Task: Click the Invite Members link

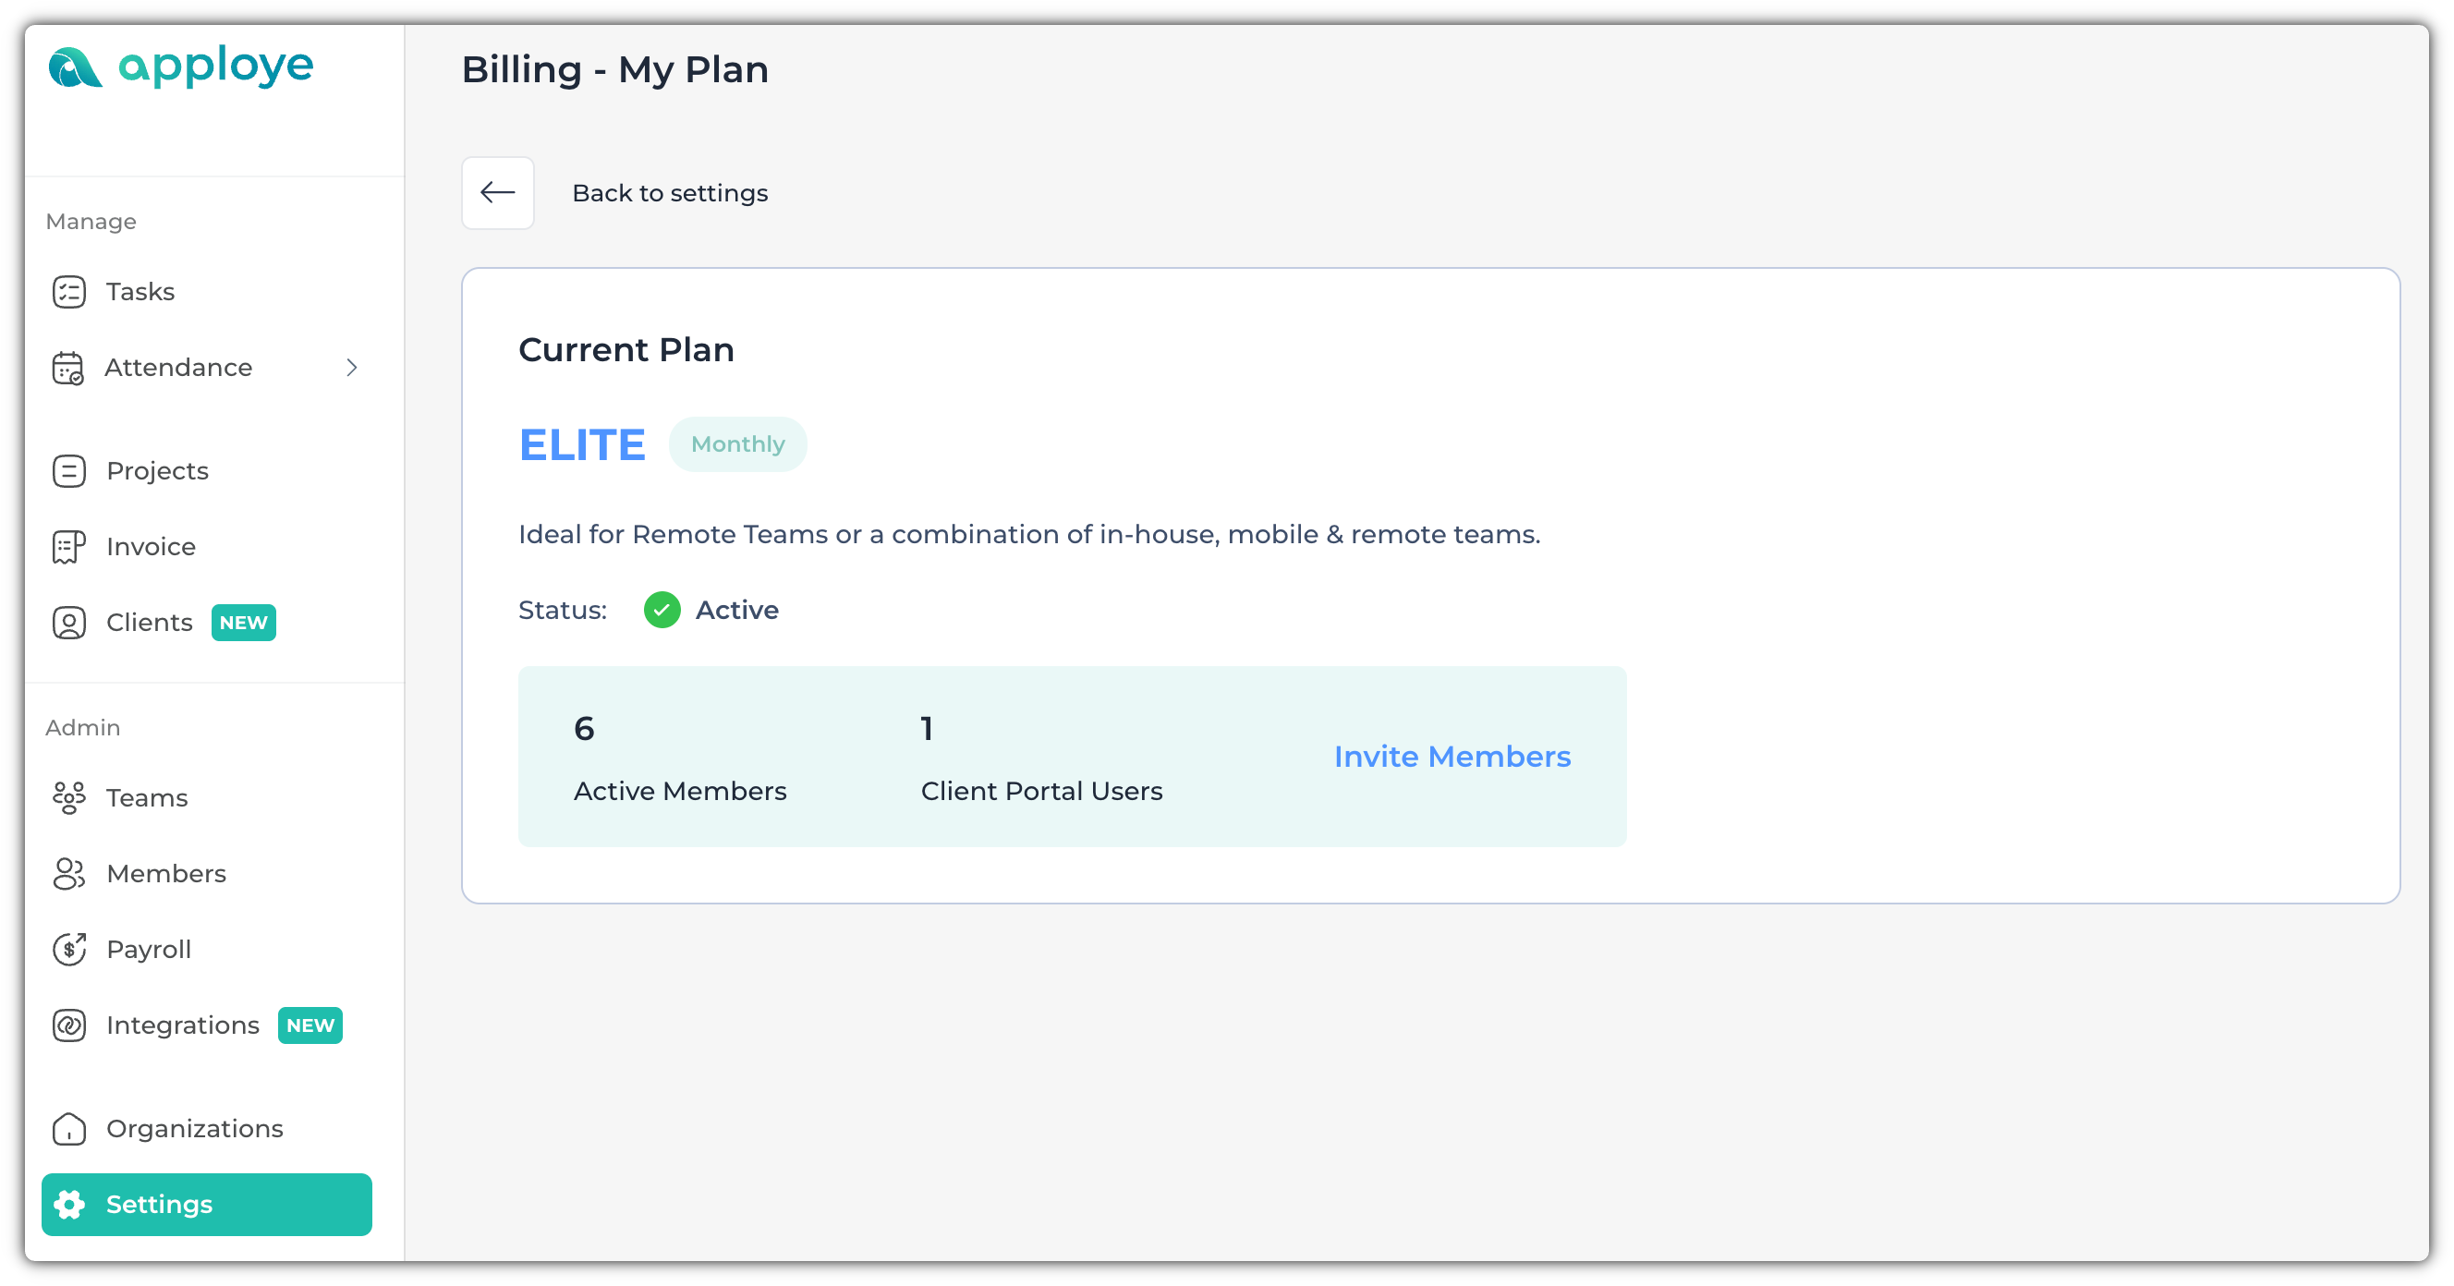Action: (x=1452, y=757)
